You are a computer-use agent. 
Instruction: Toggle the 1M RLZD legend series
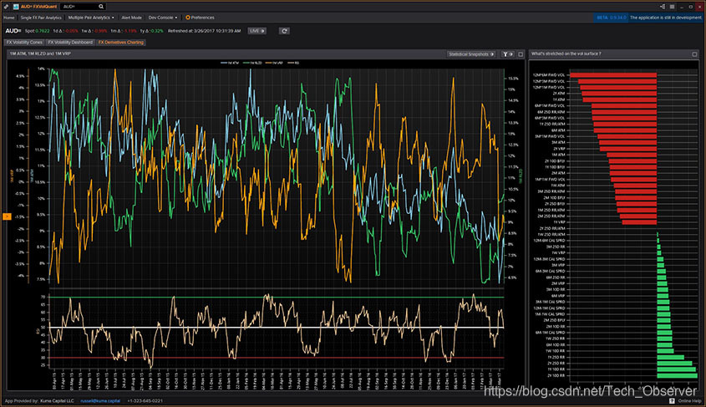pos(252,63)
